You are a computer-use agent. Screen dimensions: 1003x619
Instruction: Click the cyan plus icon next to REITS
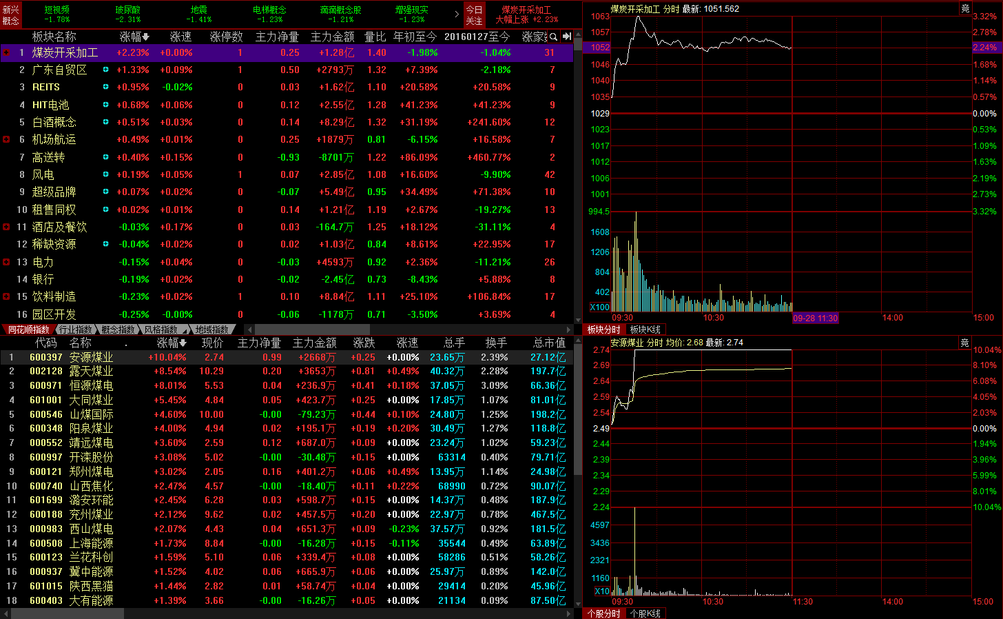tap(105, 87)
